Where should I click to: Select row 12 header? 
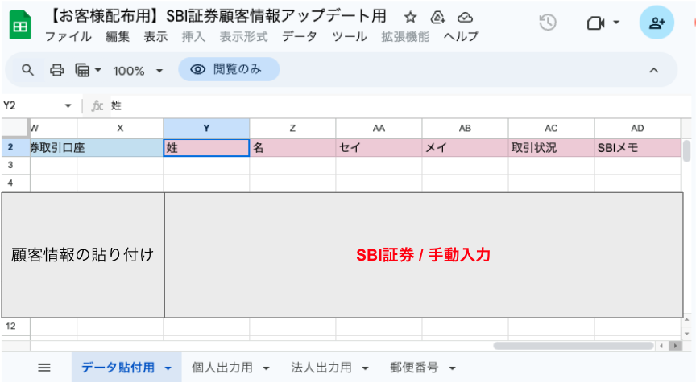15,327
